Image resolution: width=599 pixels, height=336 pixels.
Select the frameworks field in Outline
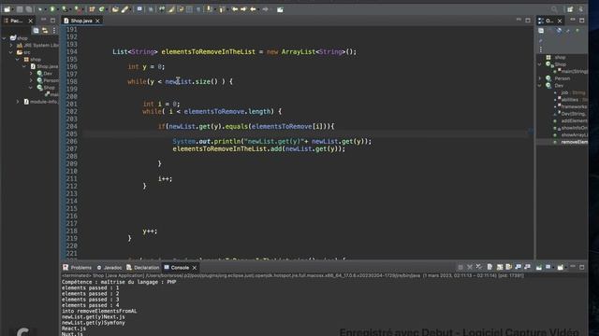pos(571,106)
